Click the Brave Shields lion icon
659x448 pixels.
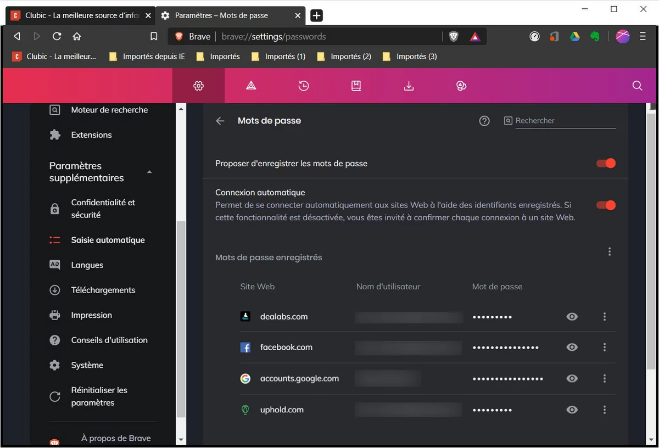click(x=454, y=37)
